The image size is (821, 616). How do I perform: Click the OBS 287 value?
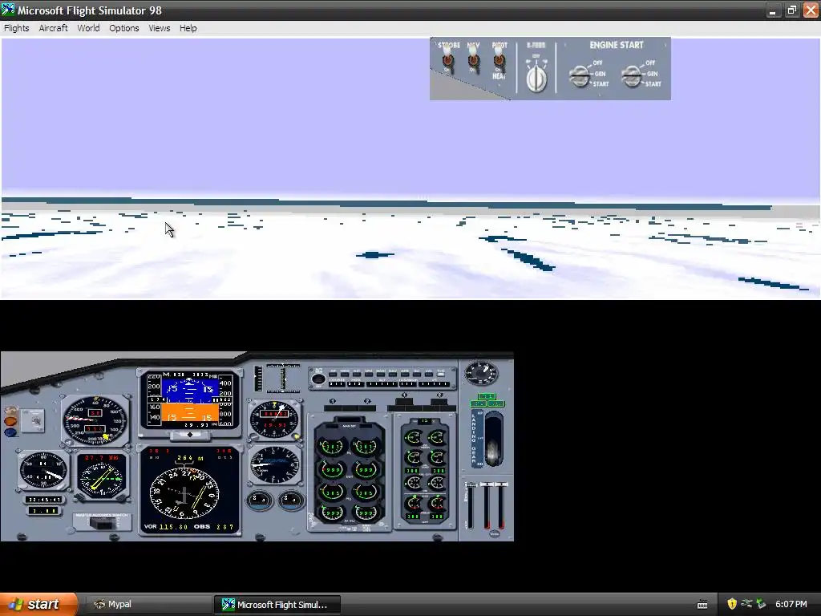[x=224, y=526]
